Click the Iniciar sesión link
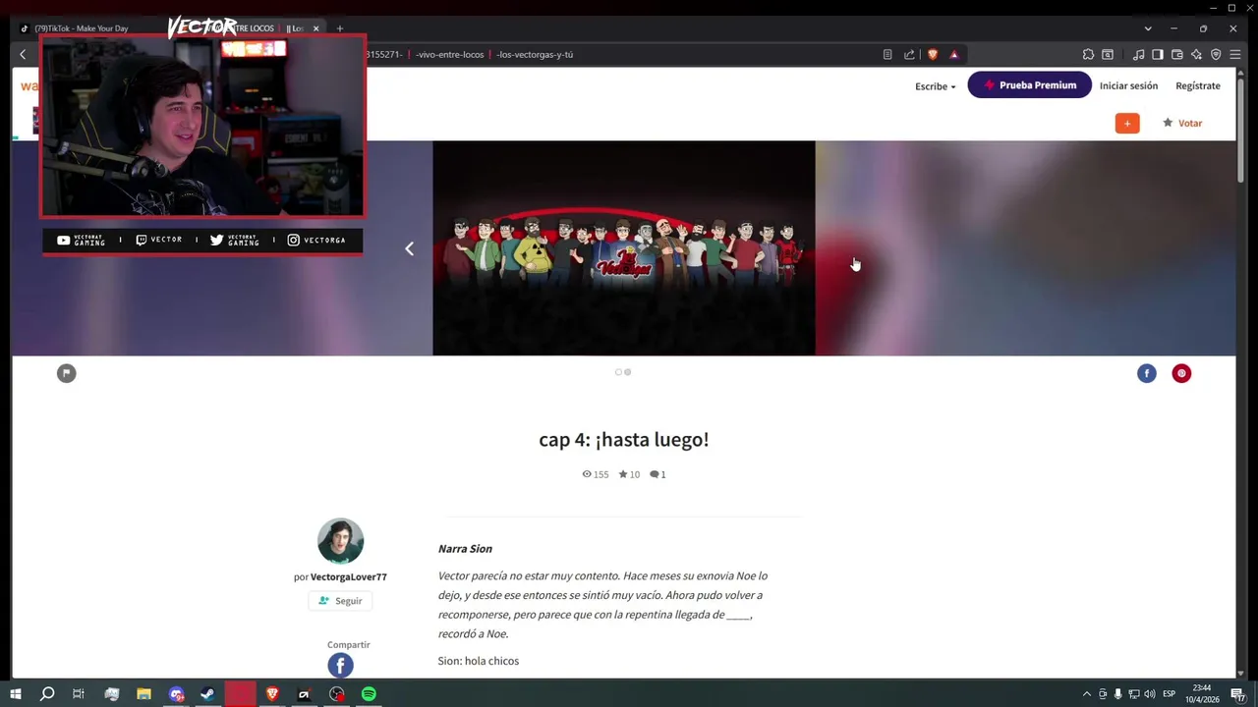Viewport: 1258px width, 707px height. coord(1128,86)
